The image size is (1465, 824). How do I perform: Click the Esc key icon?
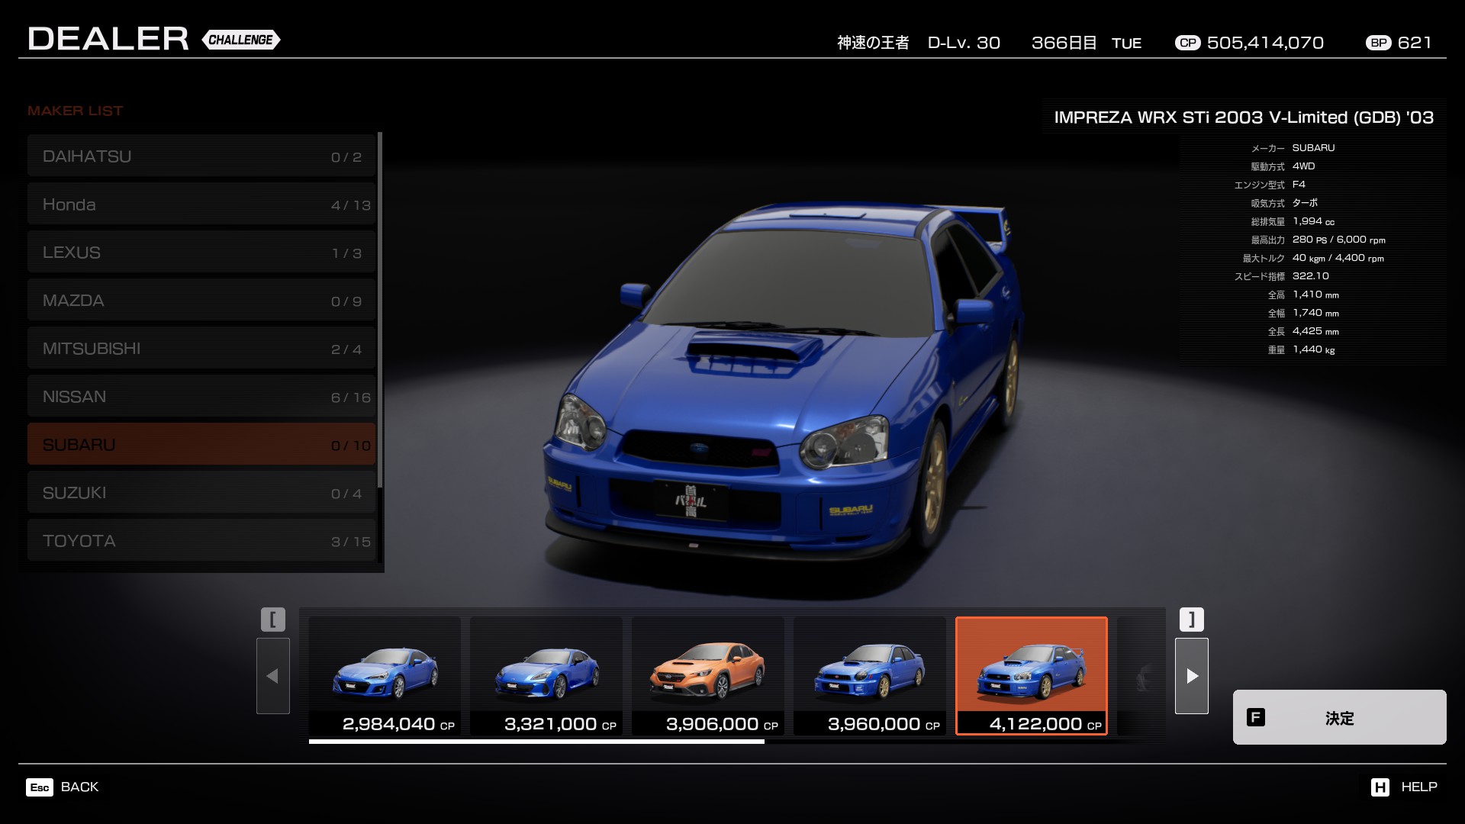[40, 787]
